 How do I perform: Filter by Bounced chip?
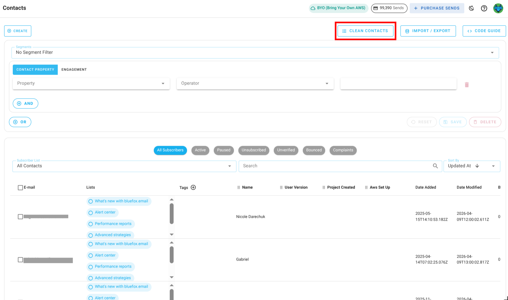314,150
